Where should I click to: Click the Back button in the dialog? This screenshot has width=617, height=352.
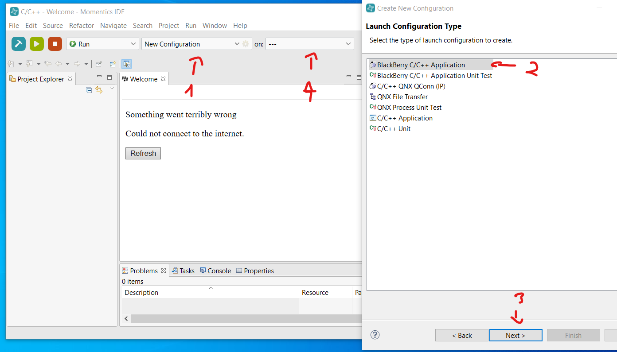tap(462, 335)
